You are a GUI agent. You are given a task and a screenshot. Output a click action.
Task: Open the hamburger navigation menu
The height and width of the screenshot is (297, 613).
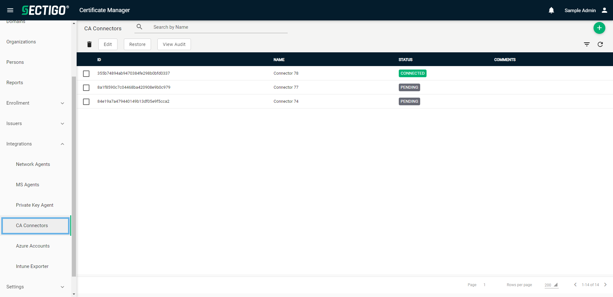(x=10, y=10)
